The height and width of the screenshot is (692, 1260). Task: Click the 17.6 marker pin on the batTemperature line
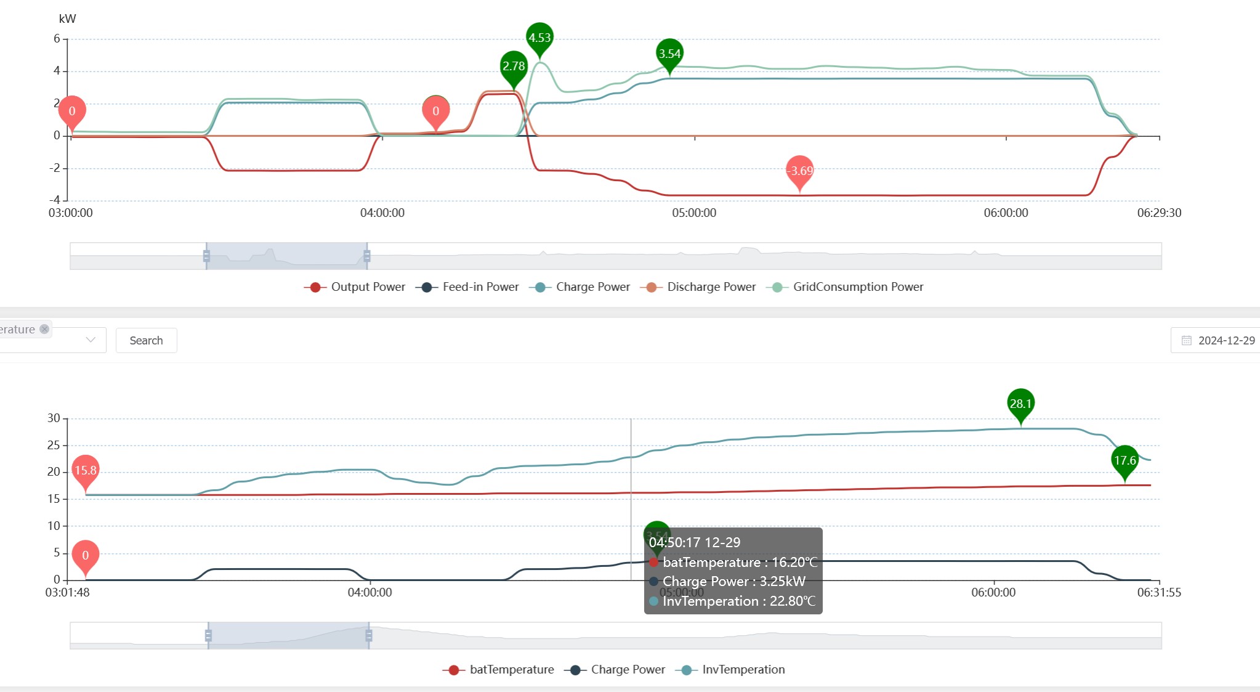1125,460
